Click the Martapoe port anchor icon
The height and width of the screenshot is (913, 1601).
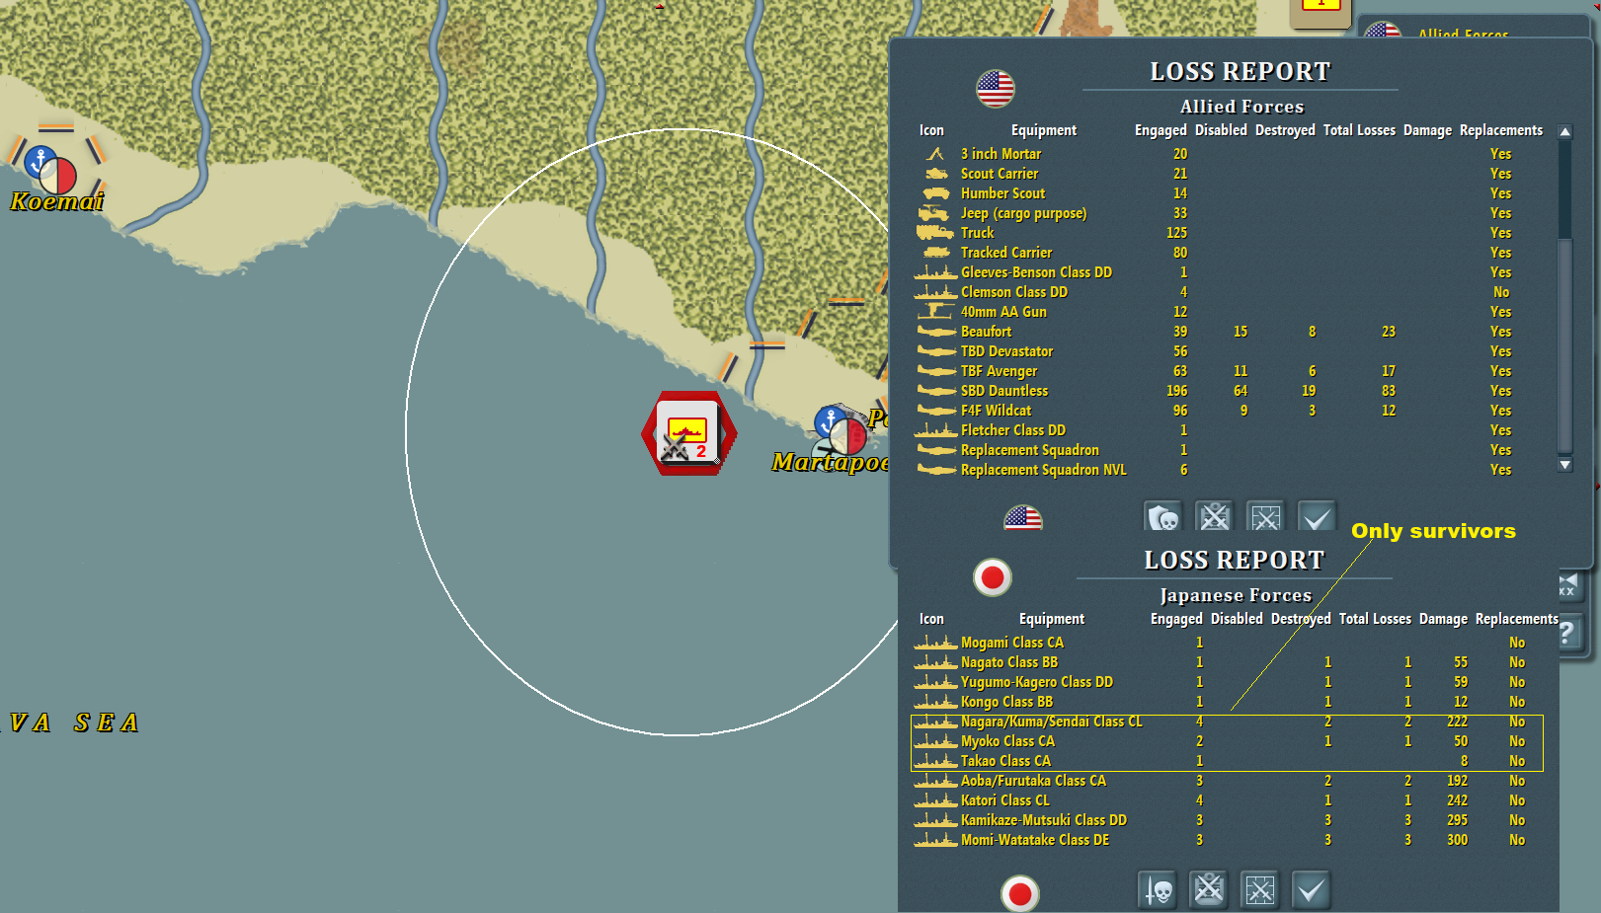click(x=830, y=421)
